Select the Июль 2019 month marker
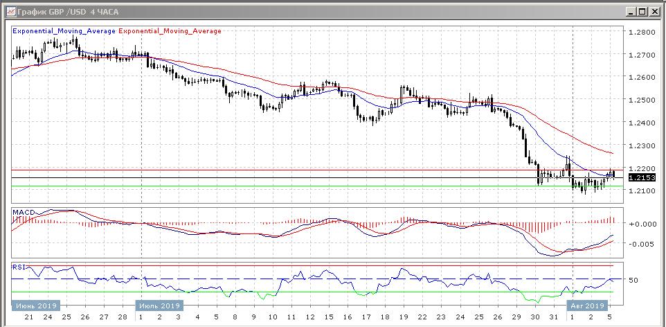 [160, 305]
